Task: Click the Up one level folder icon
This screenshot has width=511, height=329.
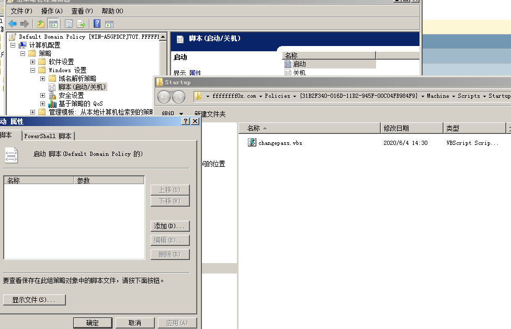Action: [41, 24]
